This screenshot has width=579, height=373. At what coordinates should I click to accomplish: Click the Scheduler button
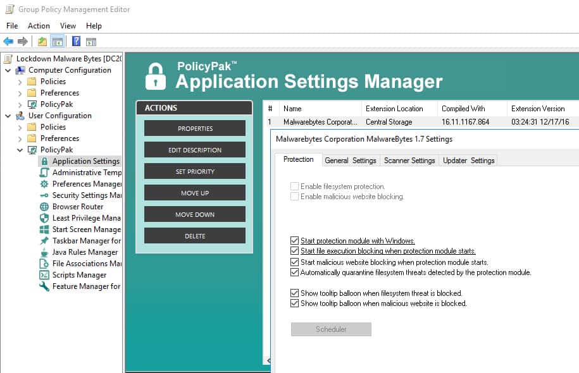click(331, 329)
